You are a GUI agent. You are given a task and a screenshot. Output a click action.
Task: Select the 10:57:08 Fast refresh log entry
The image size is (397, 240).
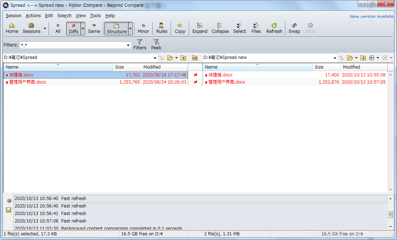200,221
